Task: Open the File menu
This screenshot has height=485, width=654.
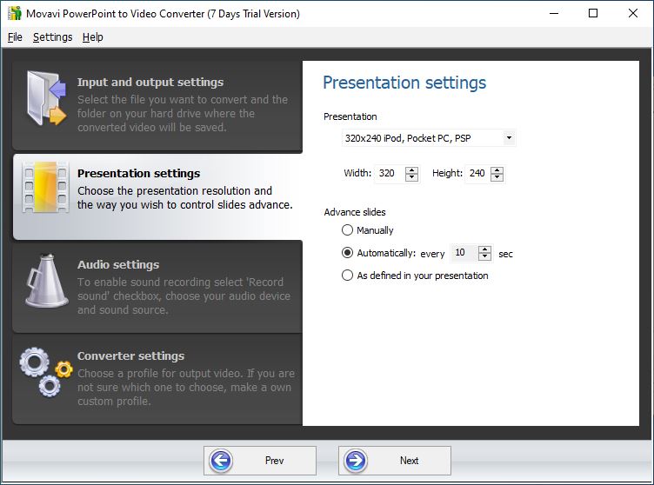Action: 15,37
